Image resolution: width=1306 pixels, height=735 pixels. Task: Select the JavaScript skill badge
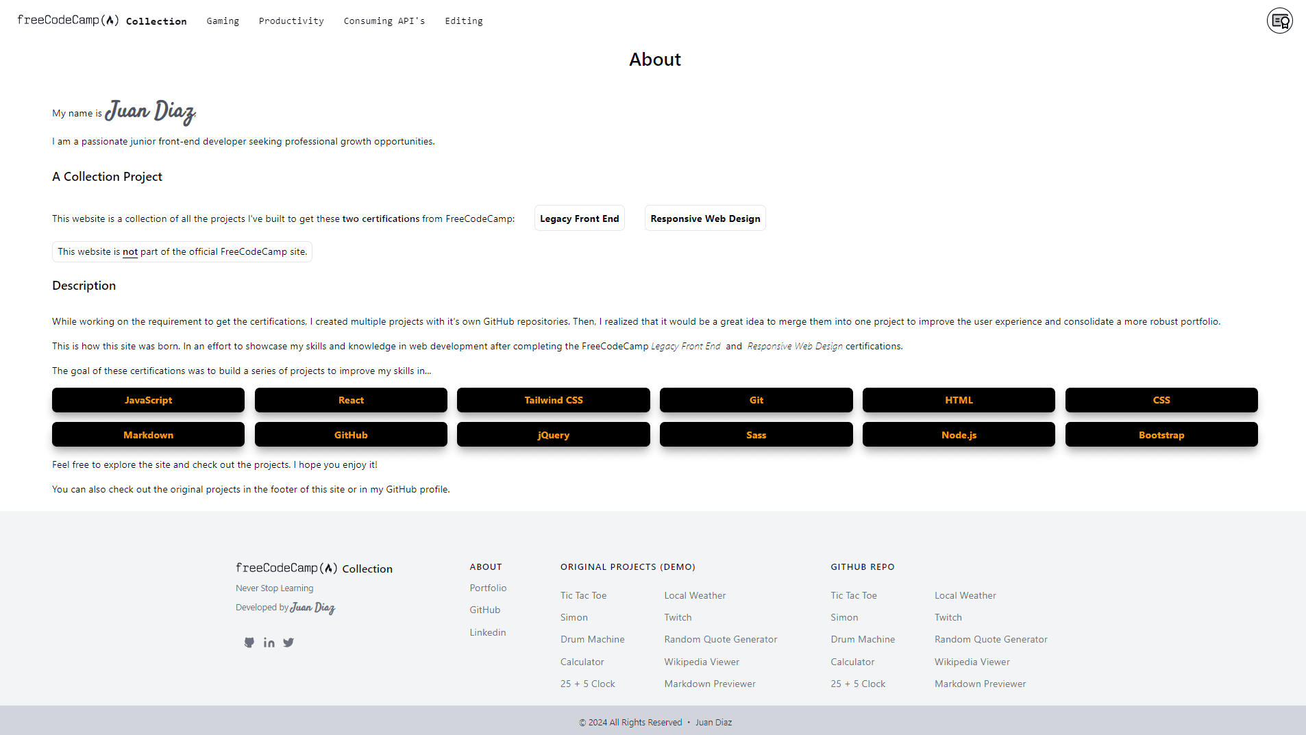148,400
